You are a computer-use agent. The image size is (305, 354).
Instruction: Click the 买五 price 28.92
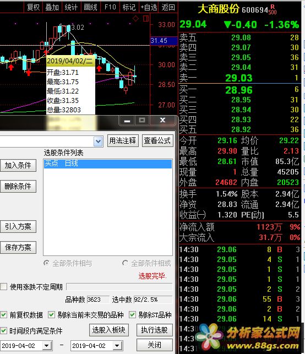(241, 129)
